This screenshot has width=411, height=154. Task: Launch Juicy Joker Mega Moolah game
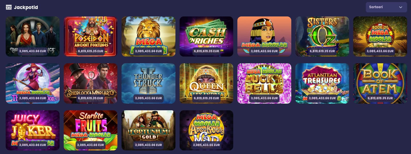coord(33,130)
